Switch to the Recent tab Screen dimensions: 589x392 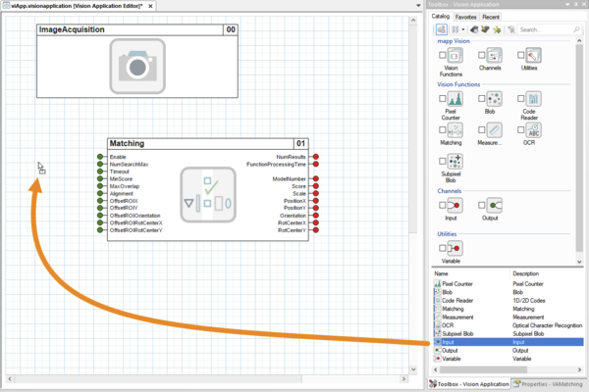coord(491,17)
